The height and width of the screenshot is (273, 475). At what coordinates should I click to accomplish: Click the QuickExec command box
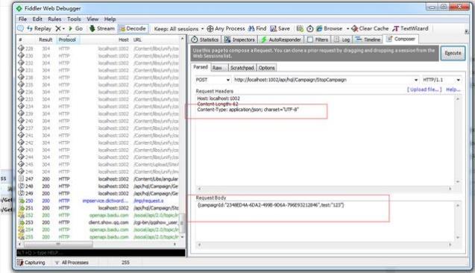click(101, 253)
